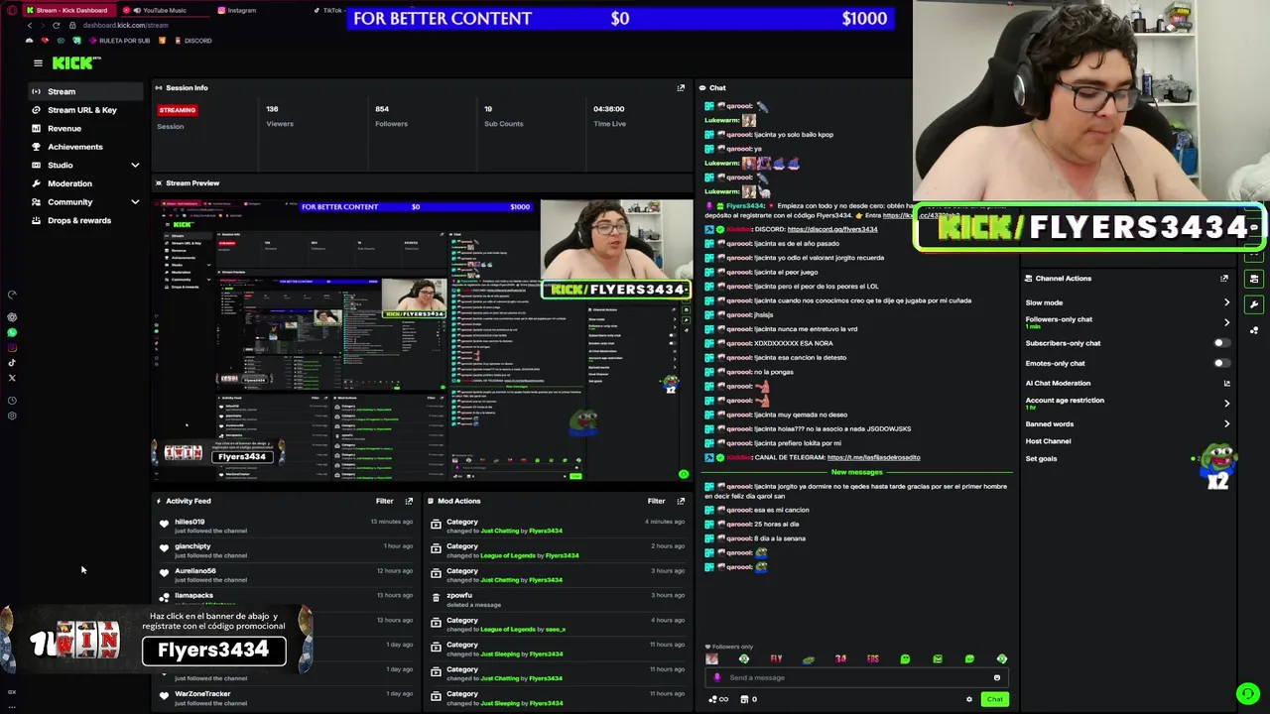
Task: Click Host Channel action
Action: click(1048, 441)
